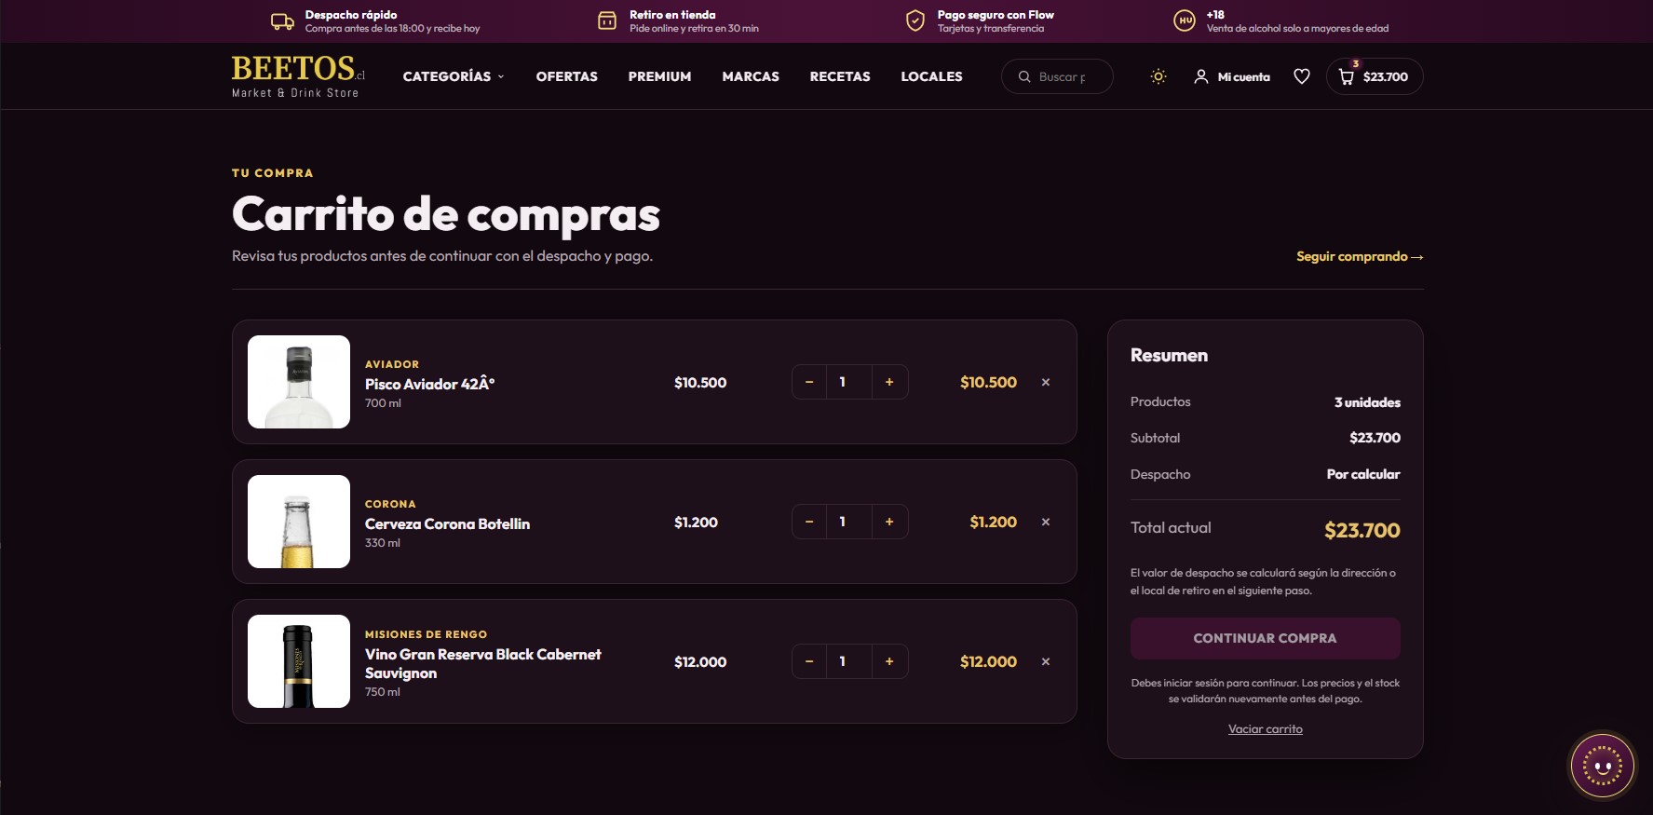
Task: Remove Pisco Aviador from the cart
Action: pos(1046,382)
